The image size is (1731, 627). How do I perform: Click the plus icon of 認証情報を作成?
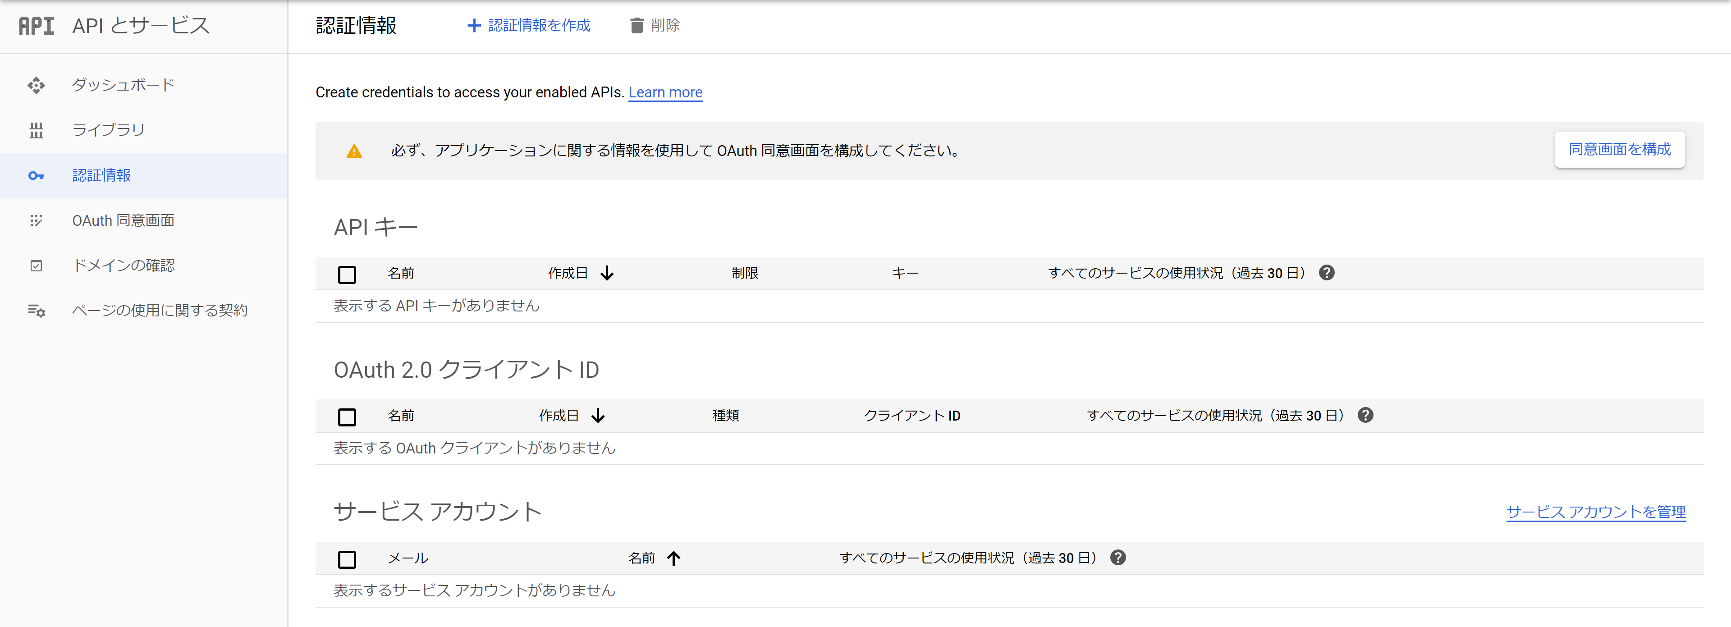tap(474, 26)
